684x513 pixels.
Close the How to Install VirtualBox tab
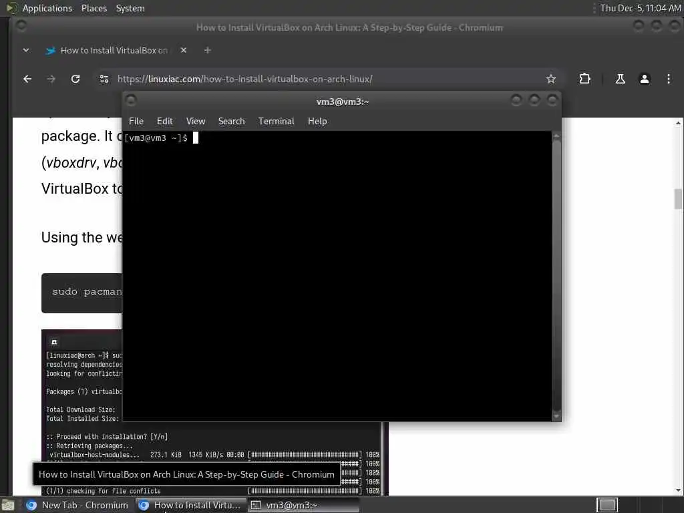pyautogui.click(x=184, y=50)
